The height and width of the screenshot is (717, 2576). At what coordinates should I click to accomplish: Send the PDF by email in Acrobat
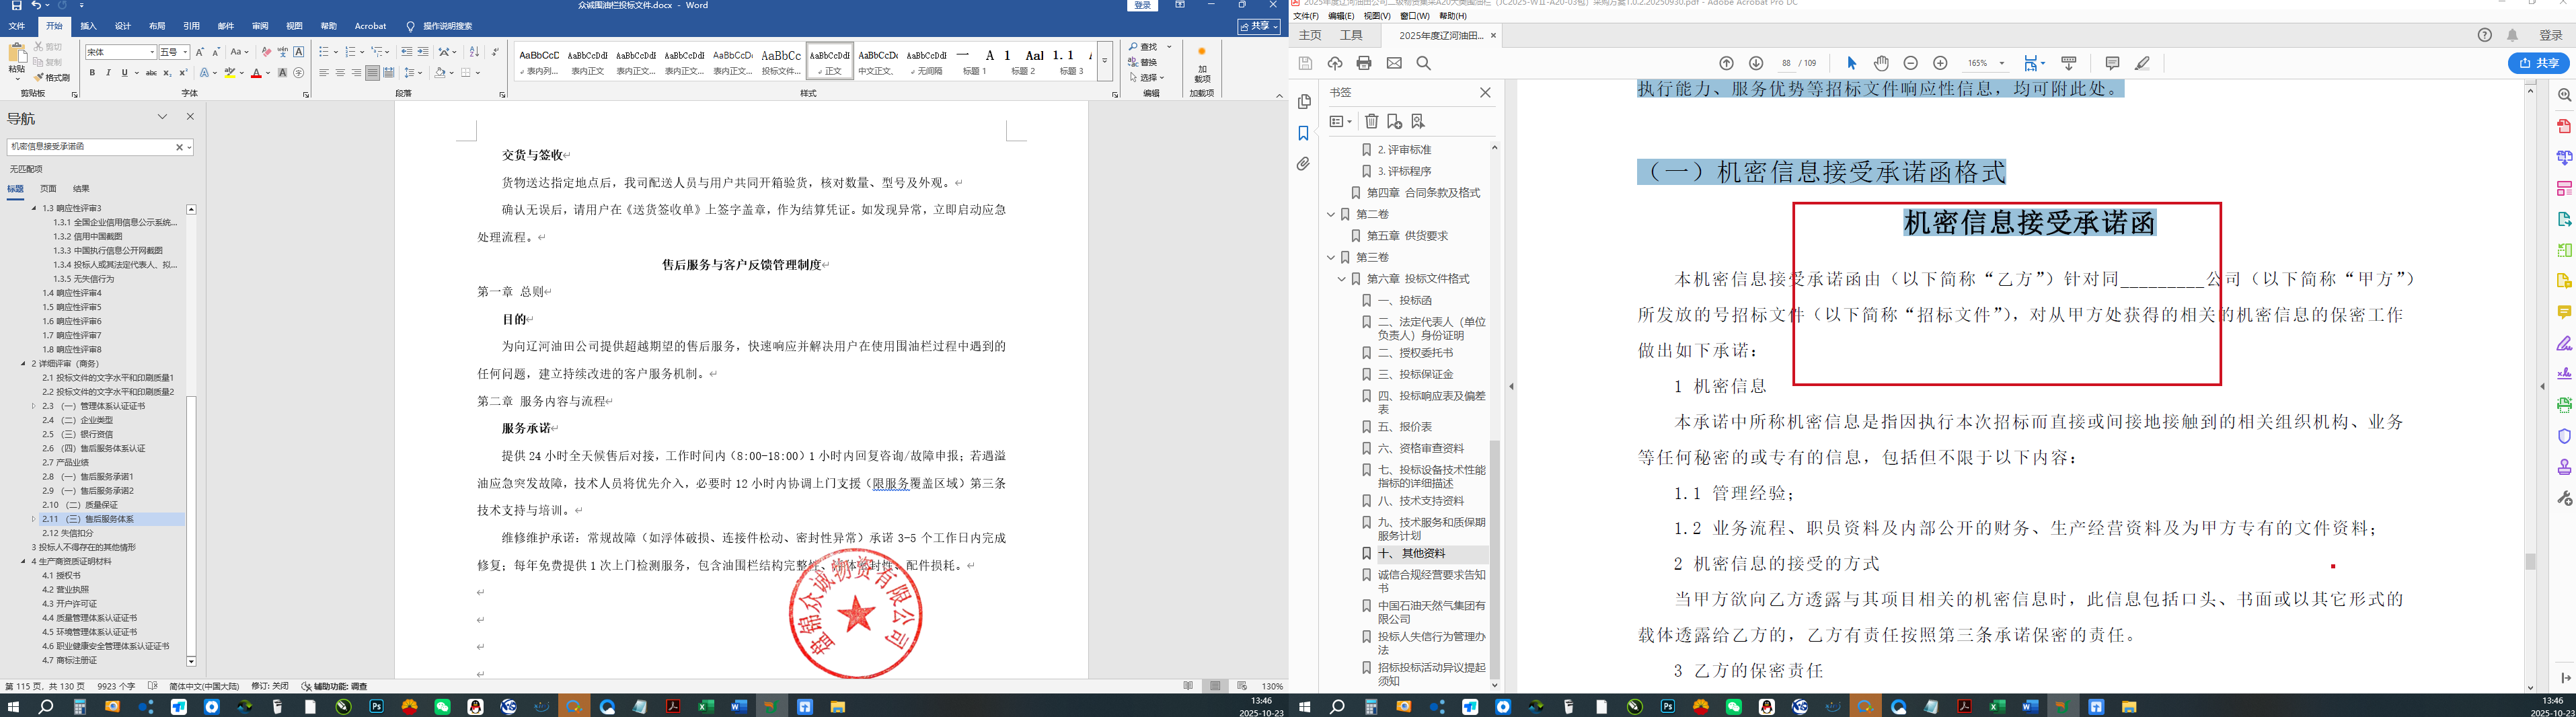point(1394,63)
